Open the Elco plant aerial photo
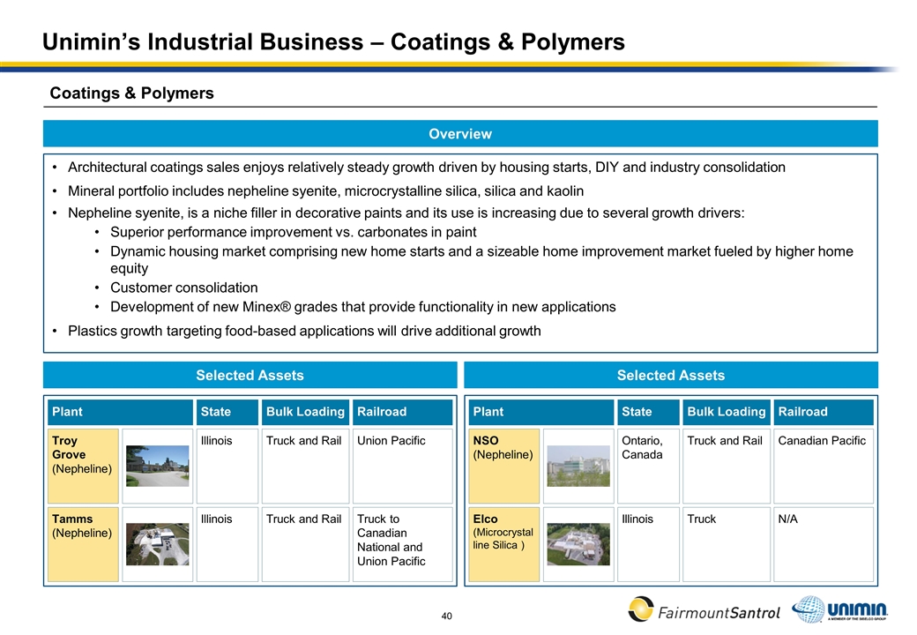This screenshot has width=917, height=635. 578,544
